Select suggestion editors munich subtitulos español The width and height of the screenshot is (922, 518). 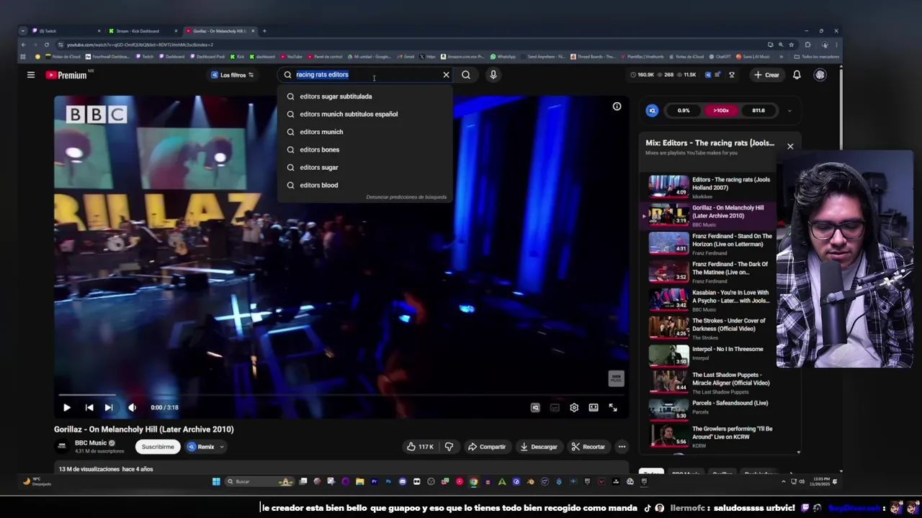(364, 114)
